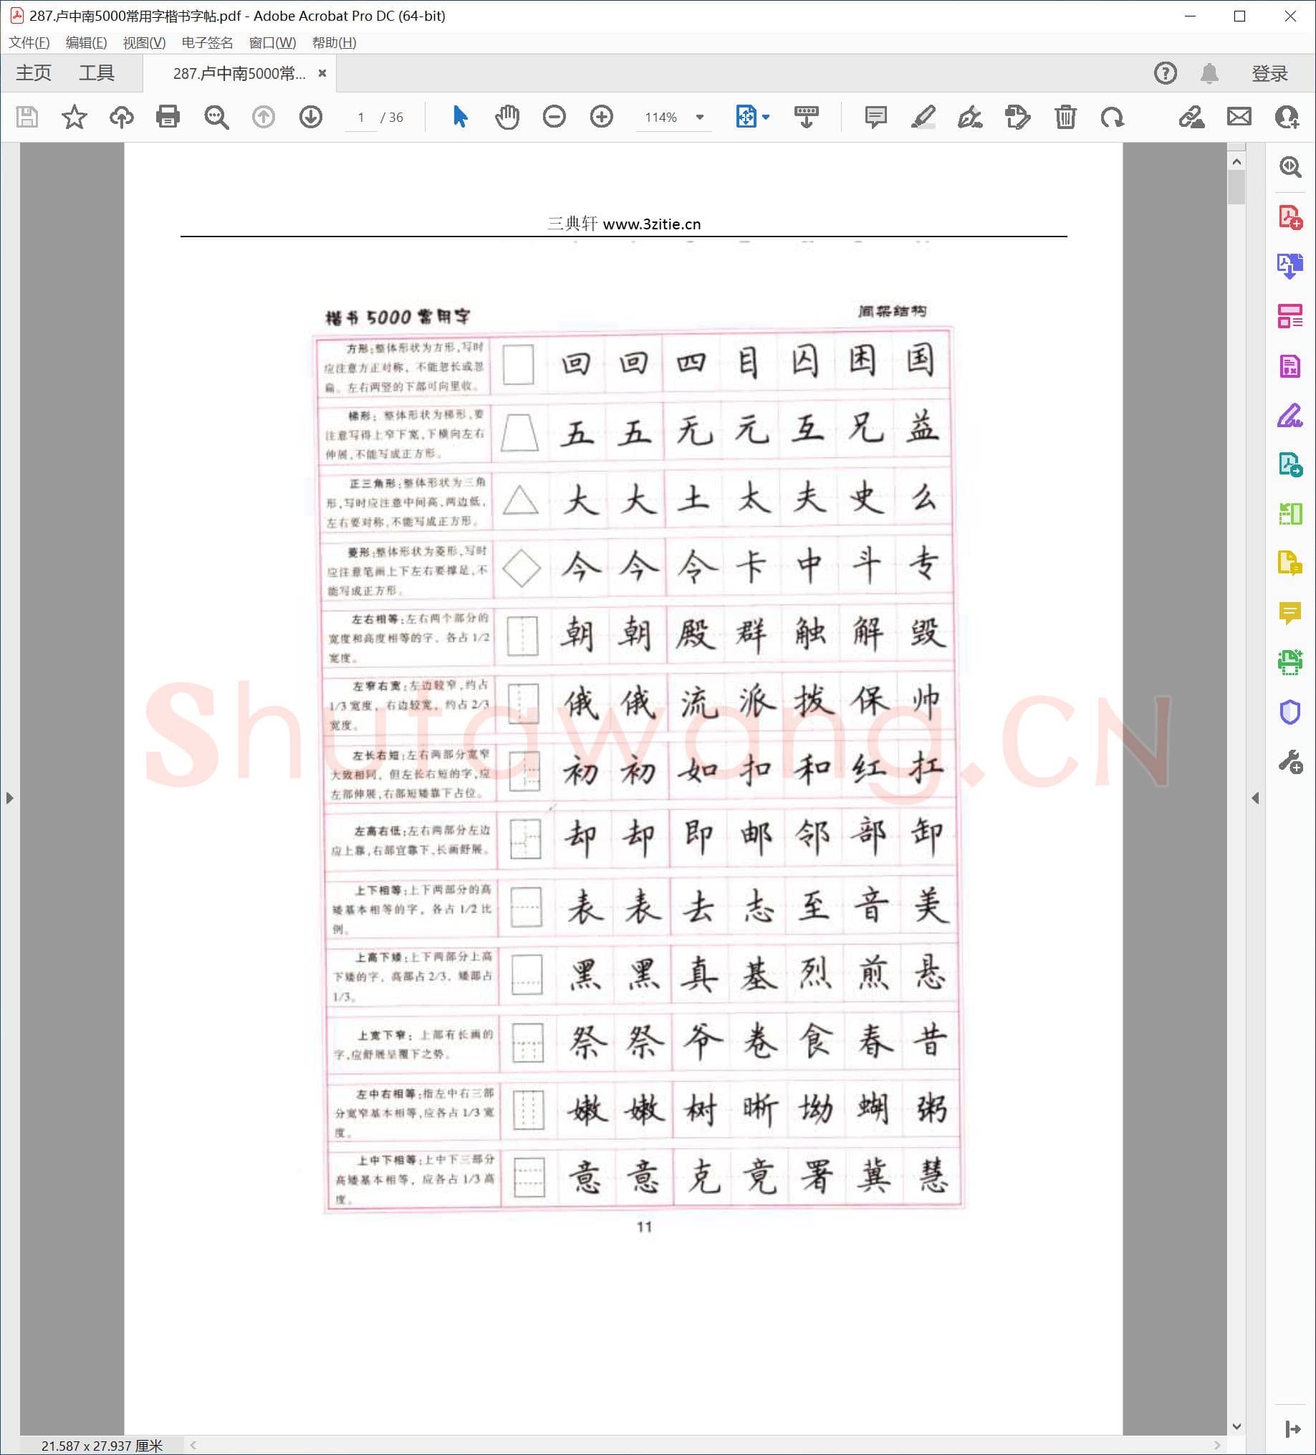Click the page number input field
This screenshot has height=1455, width=1316.
(x=362, y=116)
